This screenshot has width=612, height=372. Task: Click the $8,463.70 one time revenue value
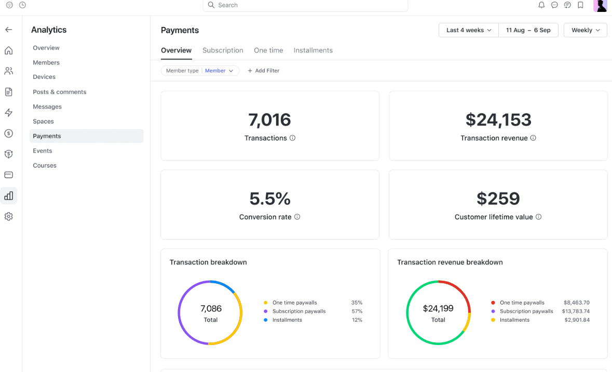pos(577,302)
